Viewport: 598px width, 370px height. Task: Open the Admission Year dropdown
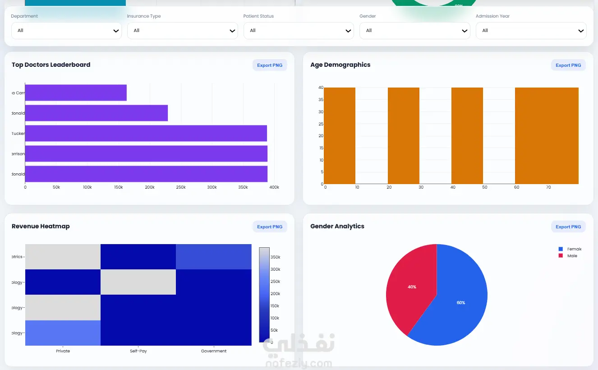tap(531, 31)
